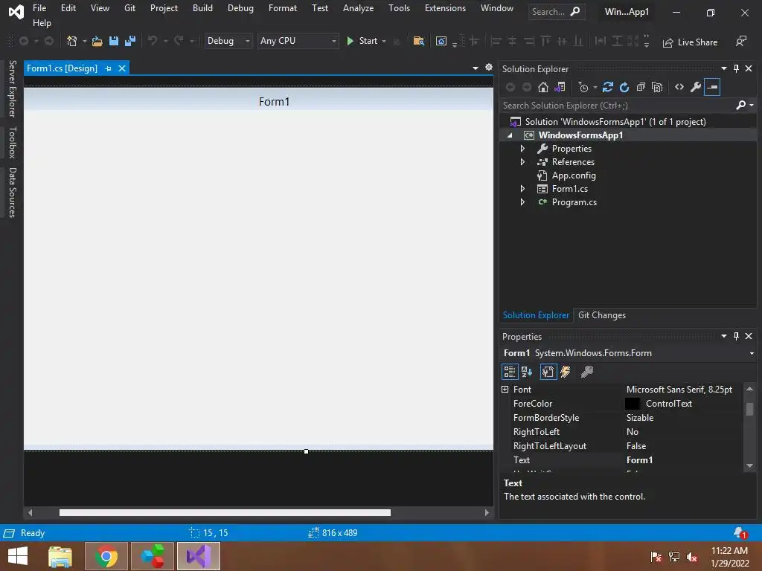Open the Project menu
The height and width of the screenshot is (571, 762).
pos(164,8)
